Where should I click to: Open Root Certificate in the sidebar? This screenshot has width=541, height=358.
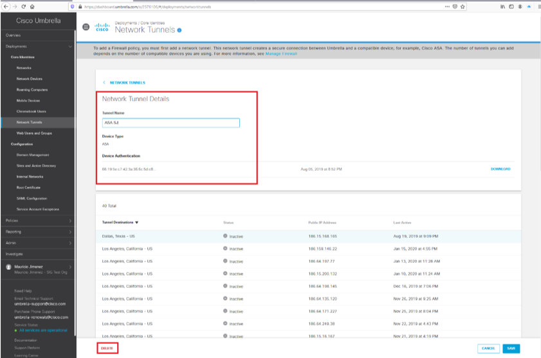pyautogui.click(x=28, y=187)
